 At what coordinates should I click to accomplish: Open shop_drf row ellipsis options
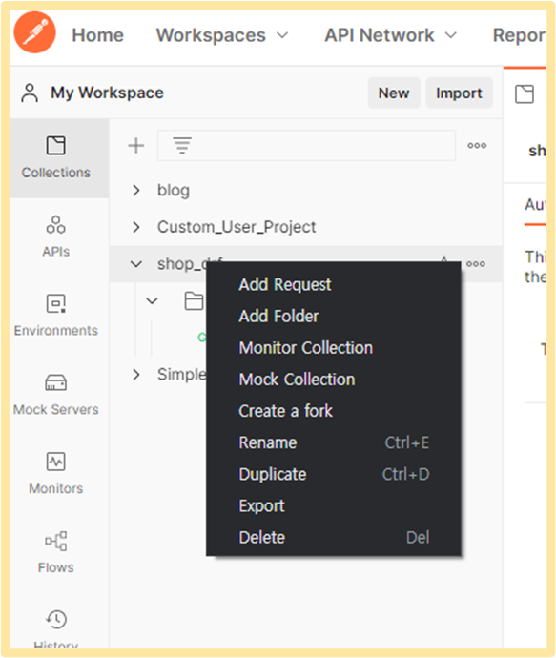(x=476, y=264)
